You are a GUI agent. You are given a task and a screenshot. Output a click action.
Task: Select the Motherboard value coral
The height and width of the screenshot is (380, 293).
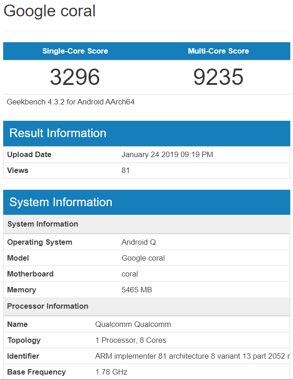pos(129,274)
